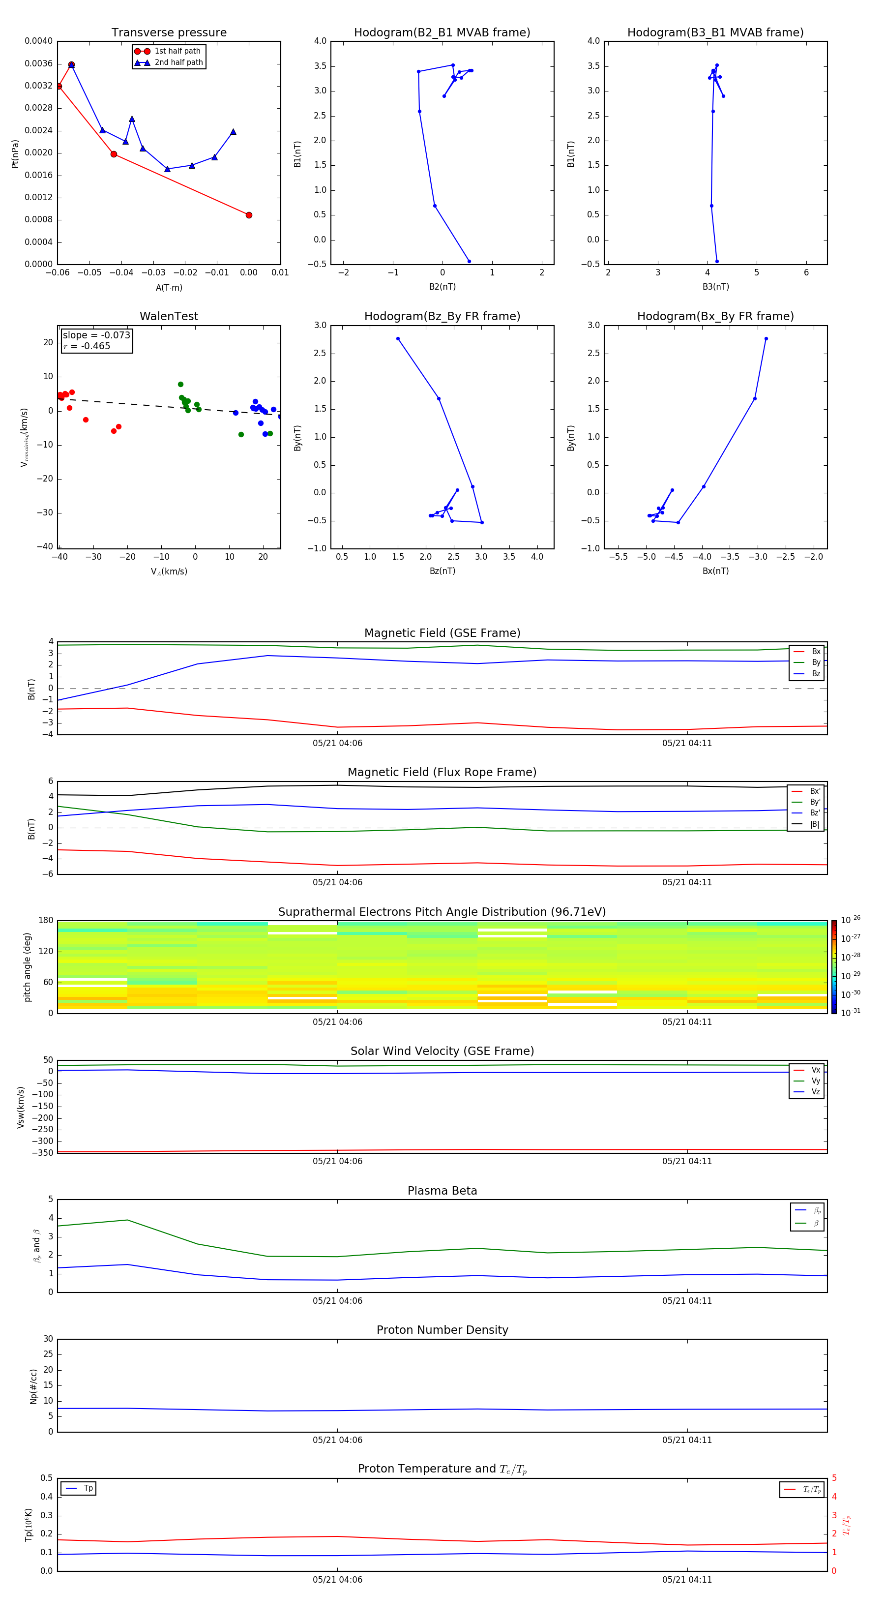Select the Bz' entry in Flux Rope legend
Viewport: 885px width, 1623px height.
(x=806, y=813)
